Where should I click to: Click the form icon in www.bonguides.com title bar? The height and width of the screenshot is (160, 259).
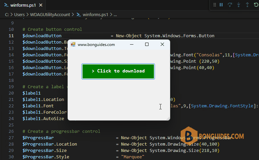pyautogui.click(x=73, y=44)
